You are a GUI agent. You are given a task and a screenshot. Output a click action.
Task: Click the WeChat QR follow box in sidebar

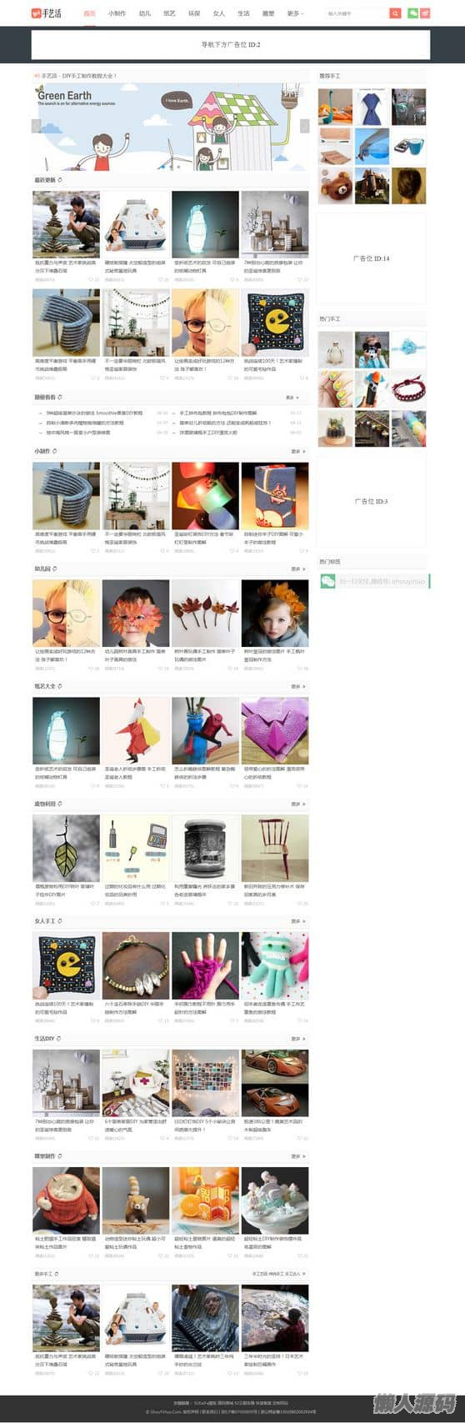coord(373,581)
